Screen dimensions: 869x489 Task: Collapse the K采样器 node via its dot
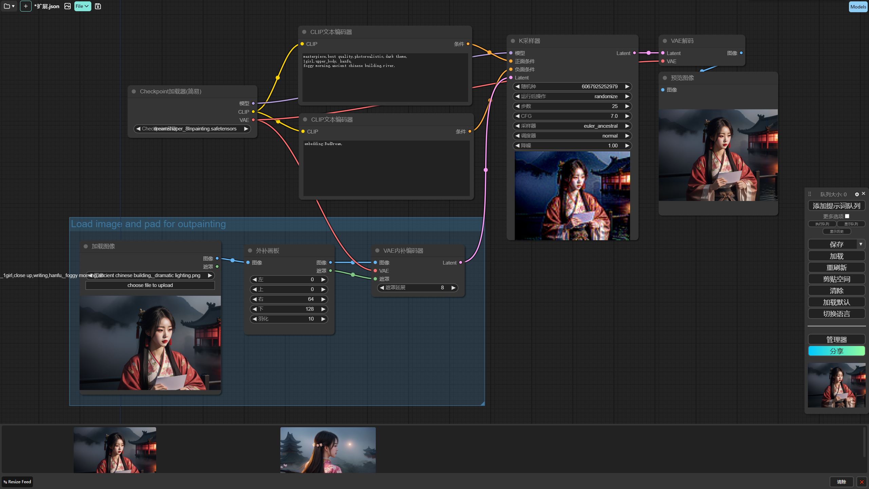click(513, 41)
